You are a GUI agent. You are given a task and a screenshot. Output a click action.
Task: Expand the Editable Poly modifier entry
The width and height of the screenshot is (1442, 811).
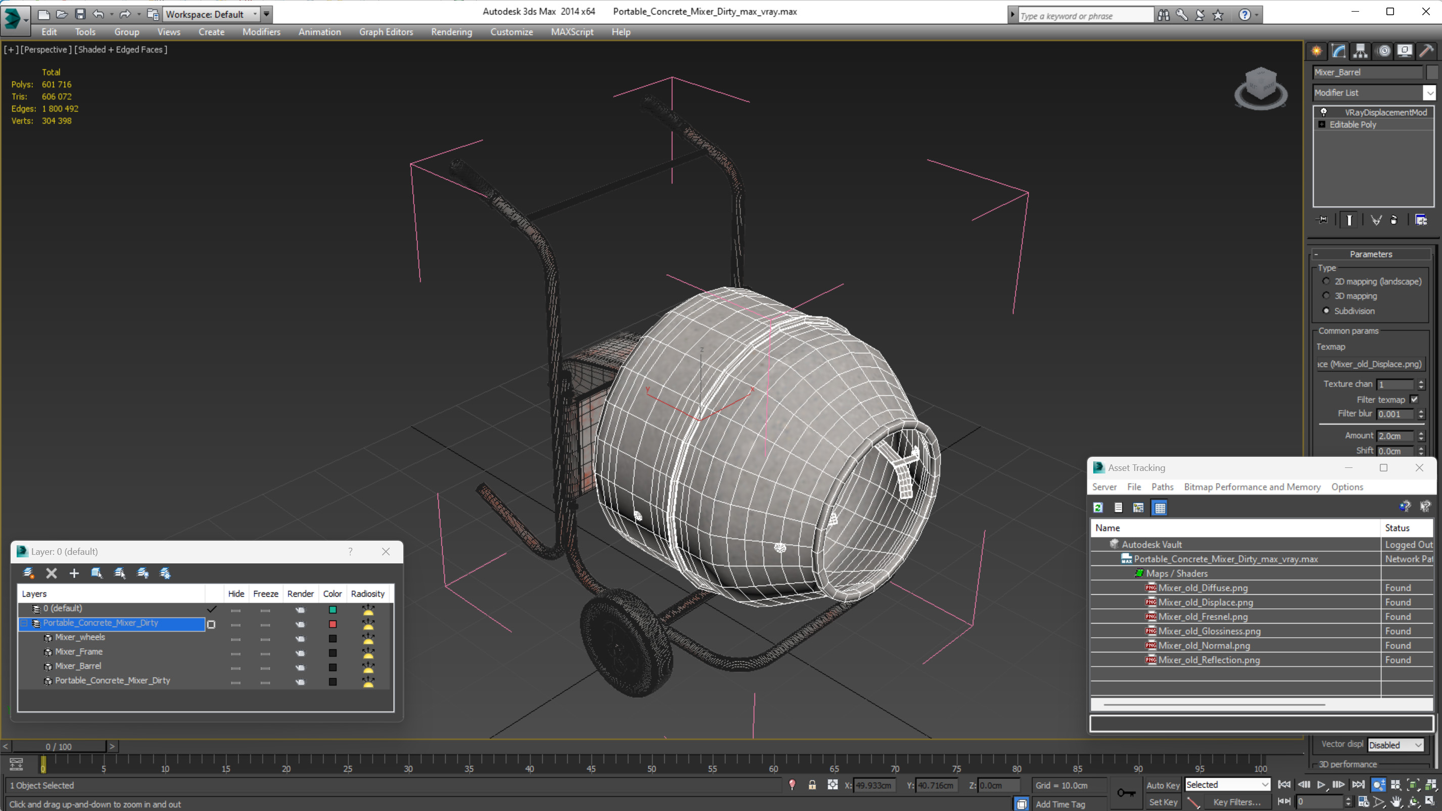(1322, 124)
